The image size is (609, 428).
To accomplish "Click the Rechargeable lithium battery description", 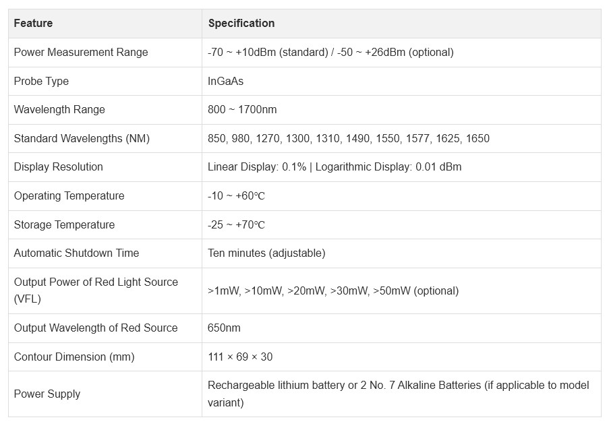I will click(398, 394).
